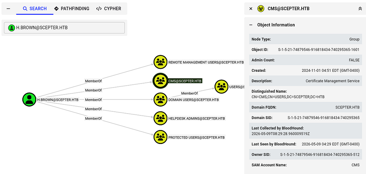Select the HELPDESK ADMINS group node

[x=160, y=118]
